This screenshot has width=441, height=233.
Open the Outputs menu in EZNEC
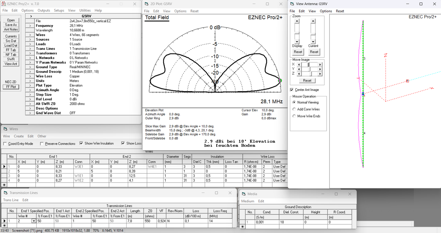coord(44,10)
